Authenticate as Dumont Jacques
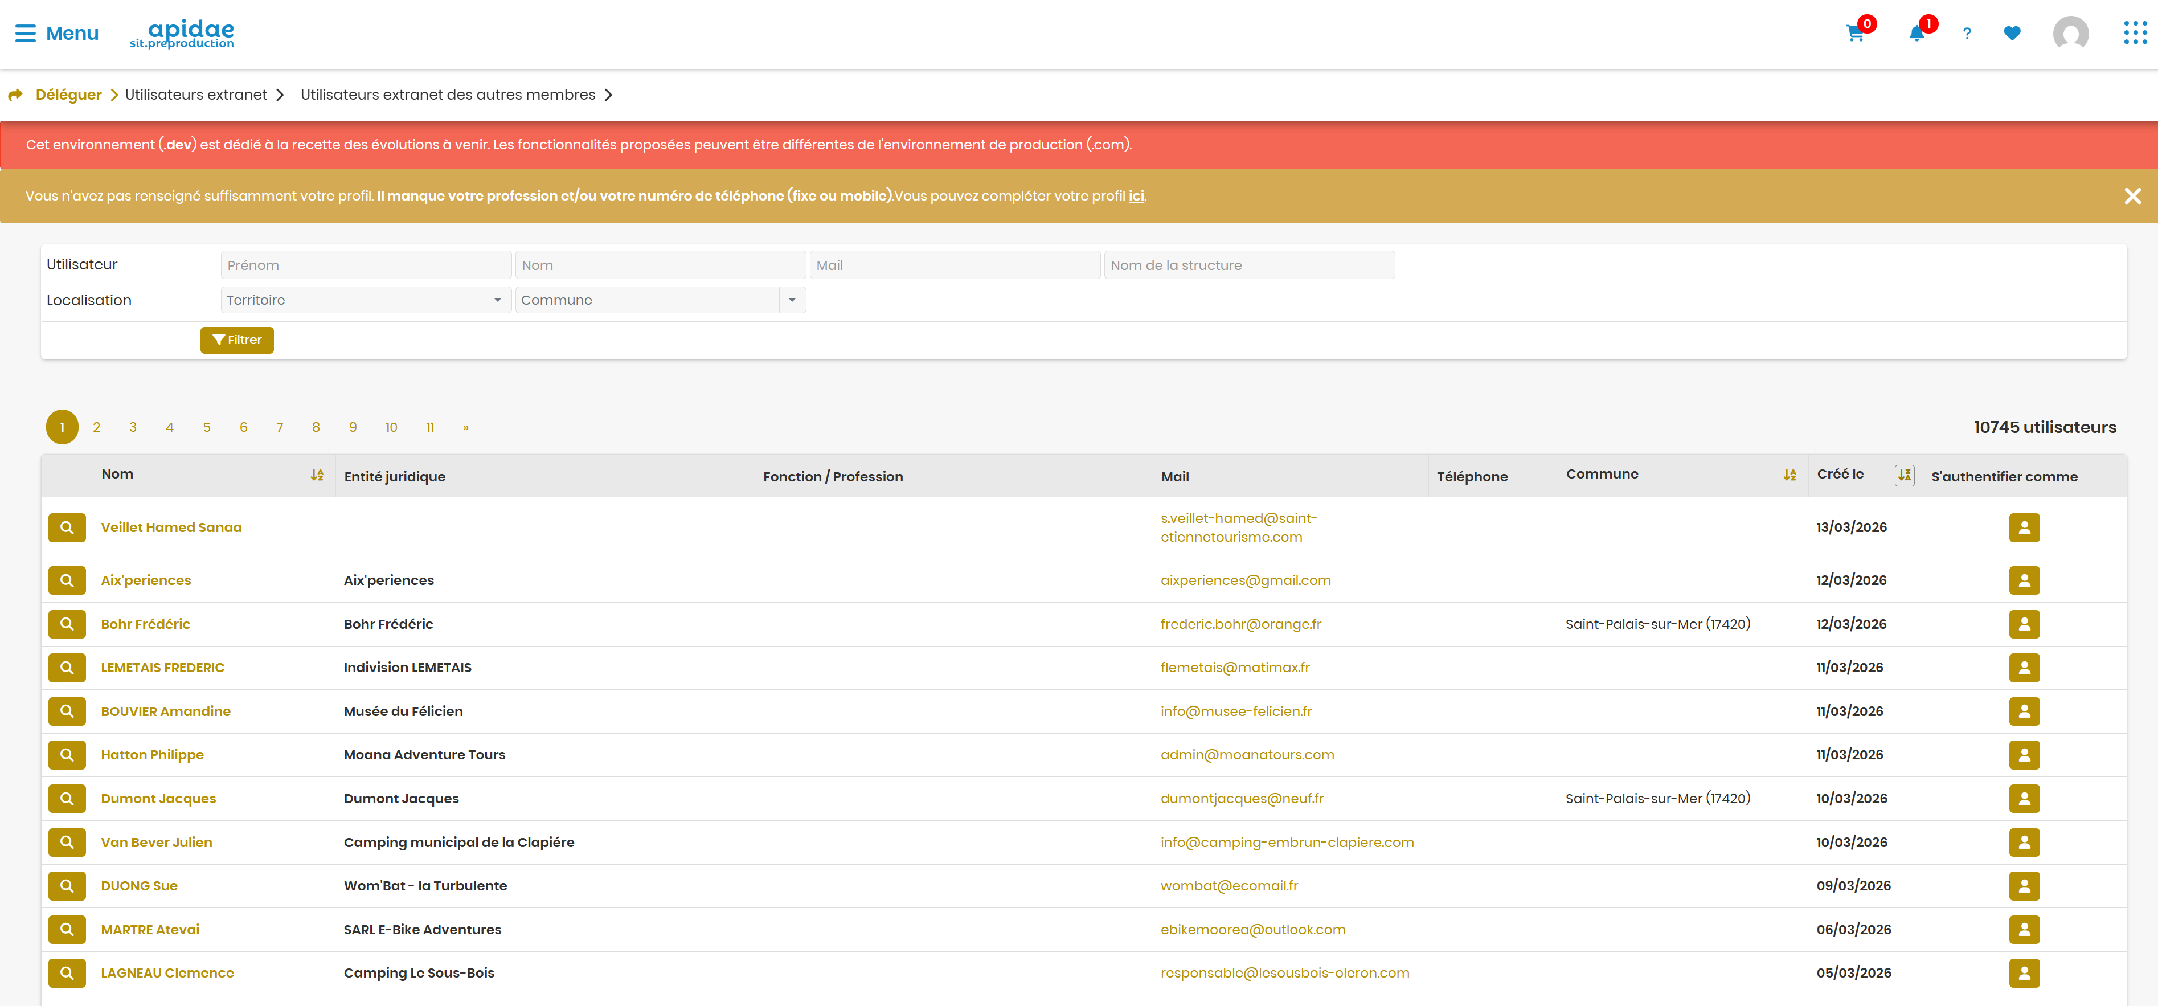2158x1006 pixels. [2024, 798]
